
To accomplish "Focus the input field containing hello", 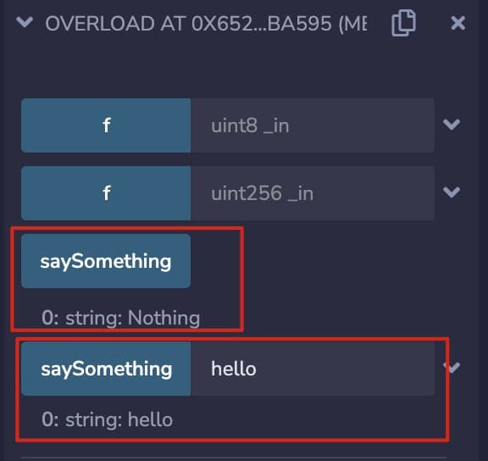I will 313,369.
